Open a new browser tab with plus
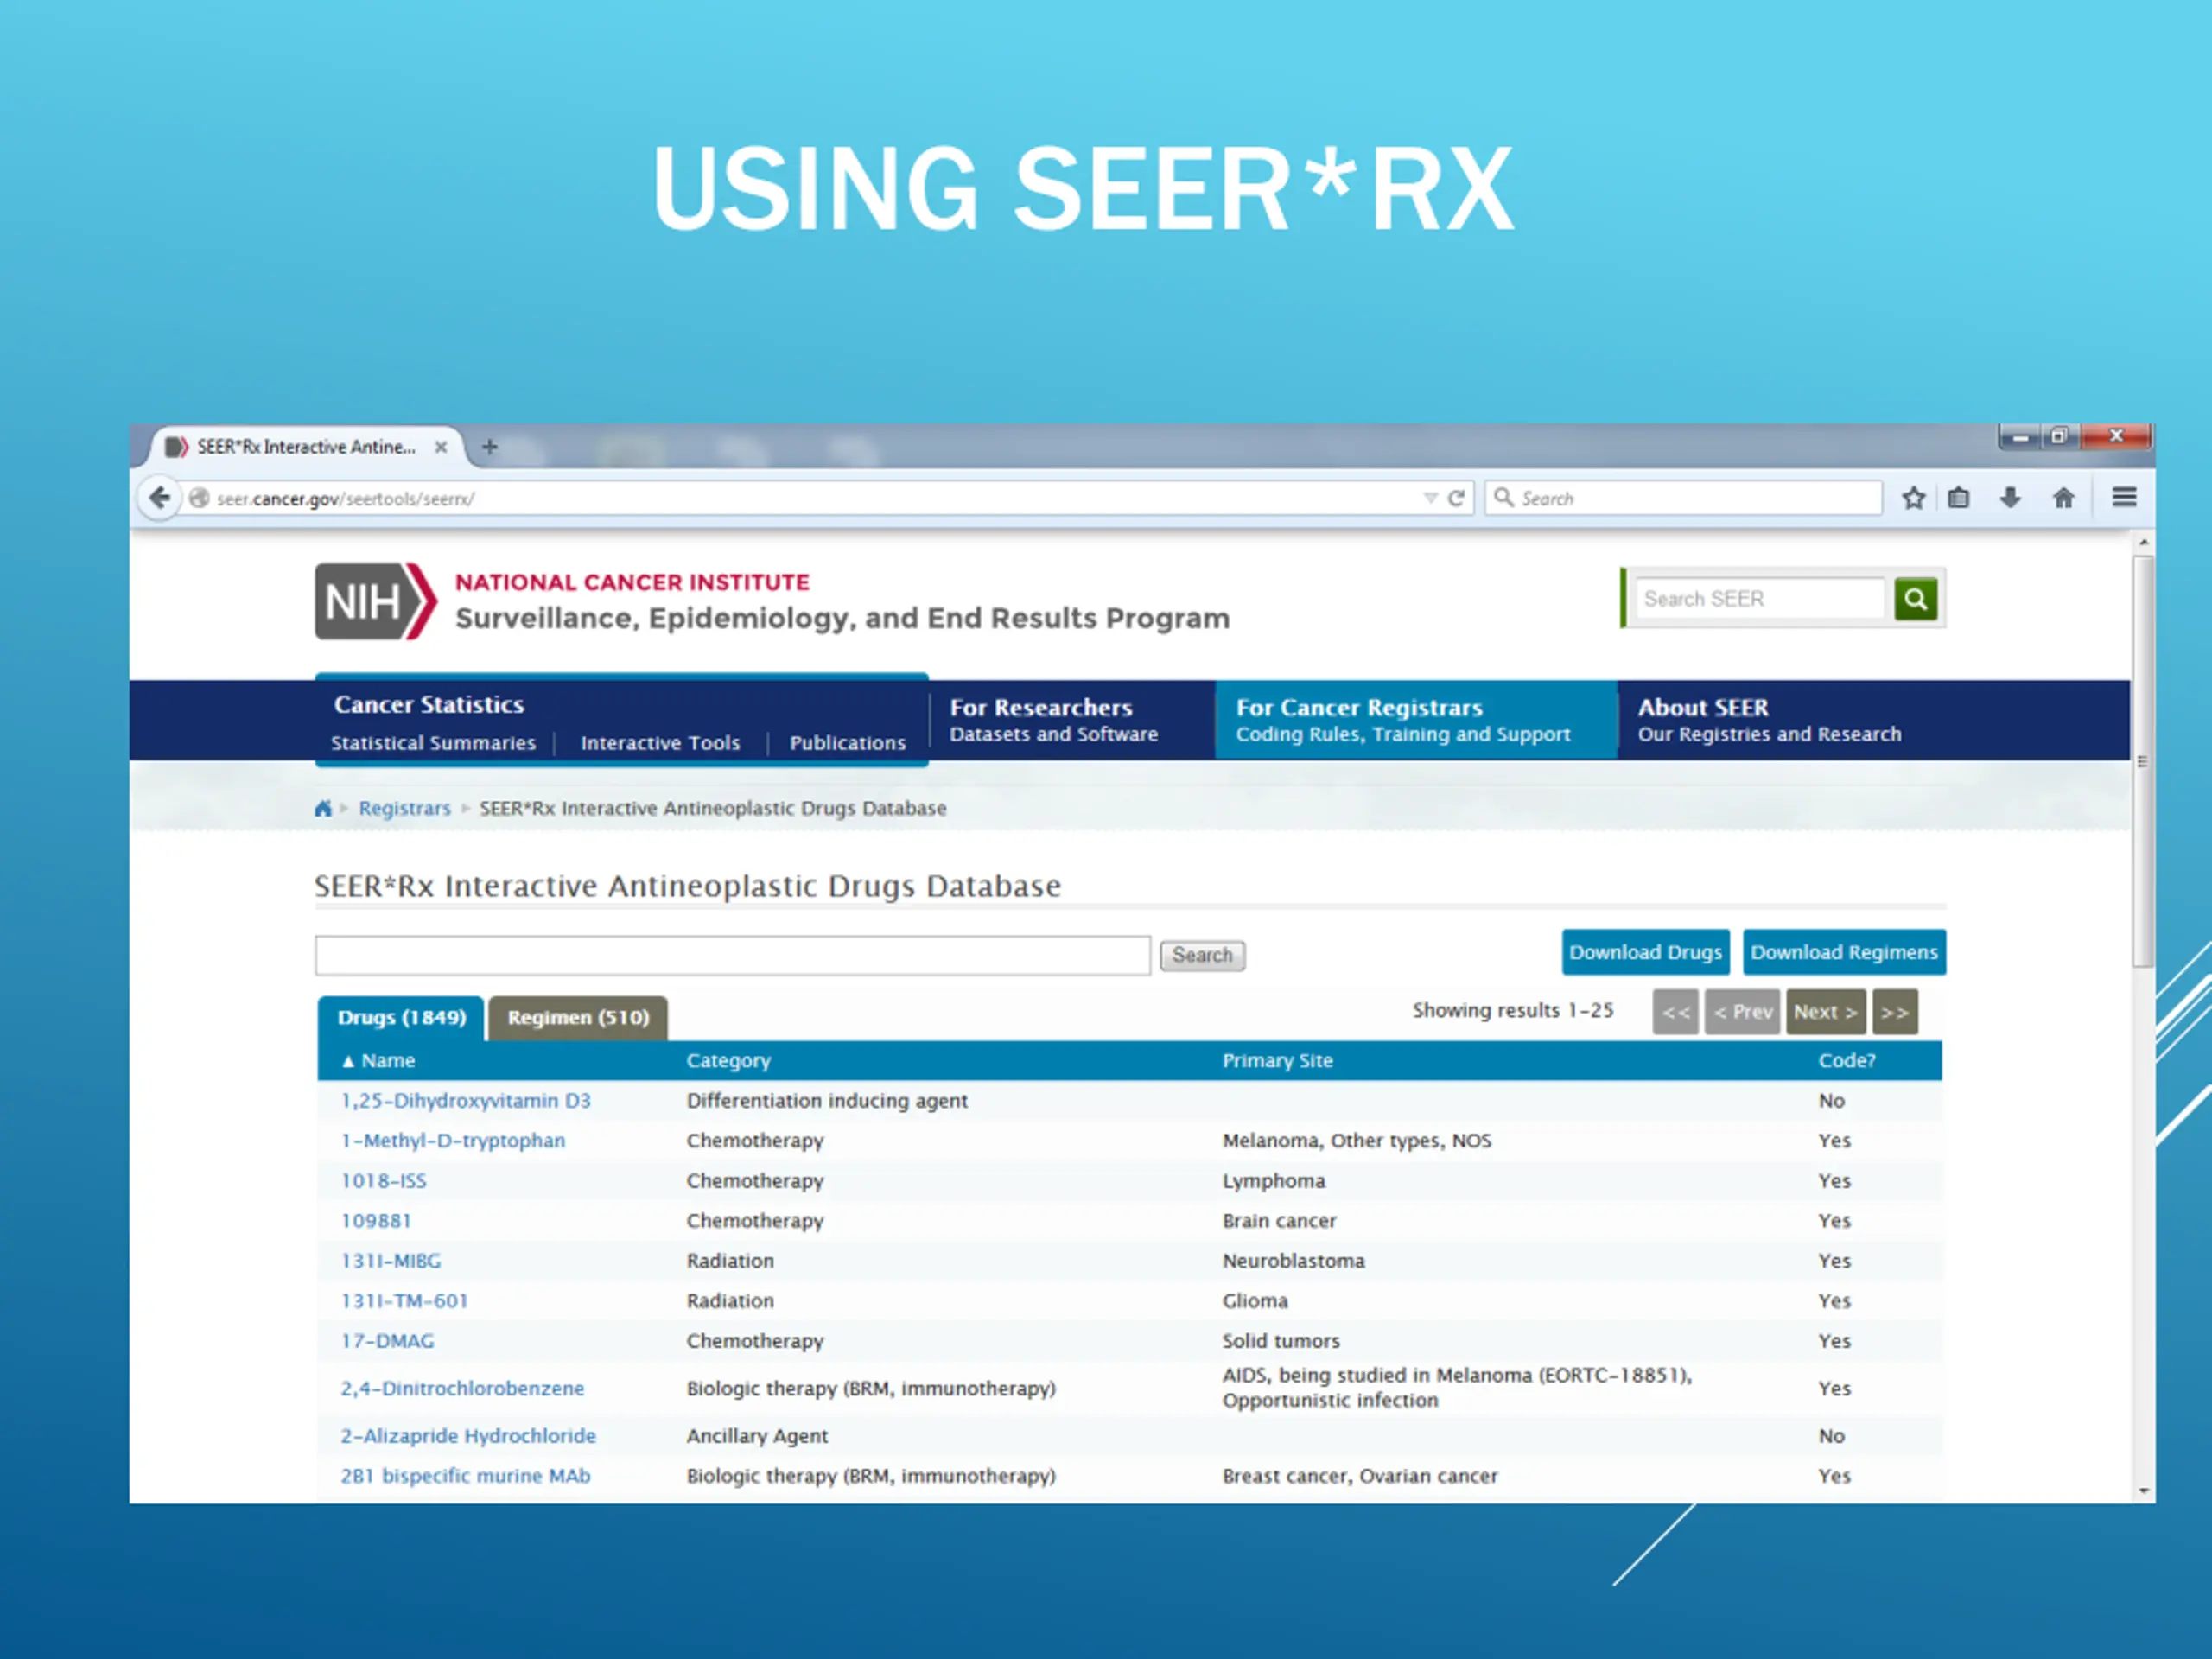Image resolution: width=2212 pixels, height=1659 pixels. point(489,447)
